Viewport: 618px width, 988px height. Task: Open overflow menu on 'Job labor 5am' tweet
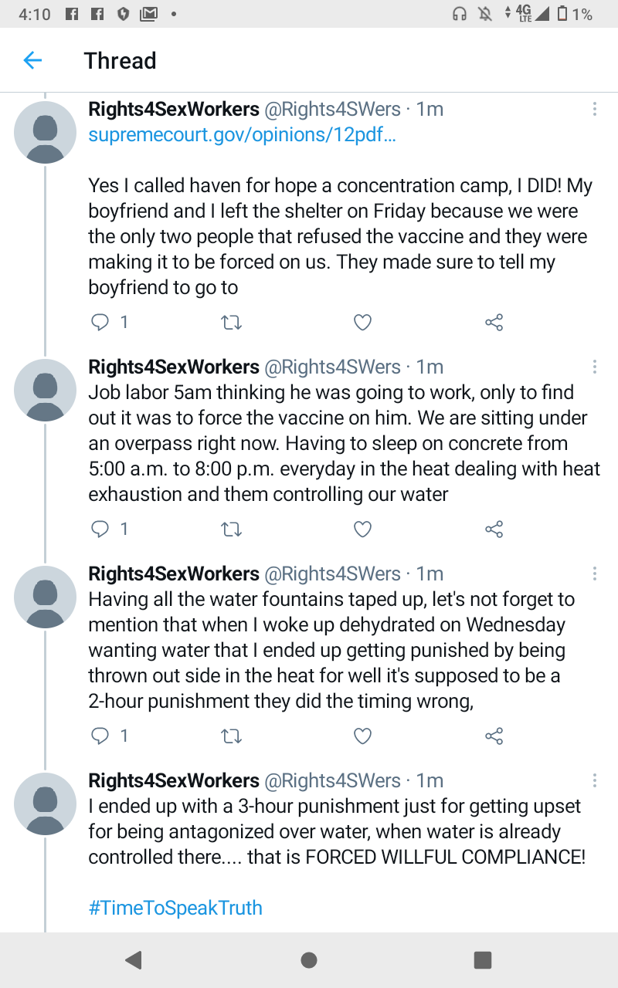pyautogui.click(x=594, y=367)
